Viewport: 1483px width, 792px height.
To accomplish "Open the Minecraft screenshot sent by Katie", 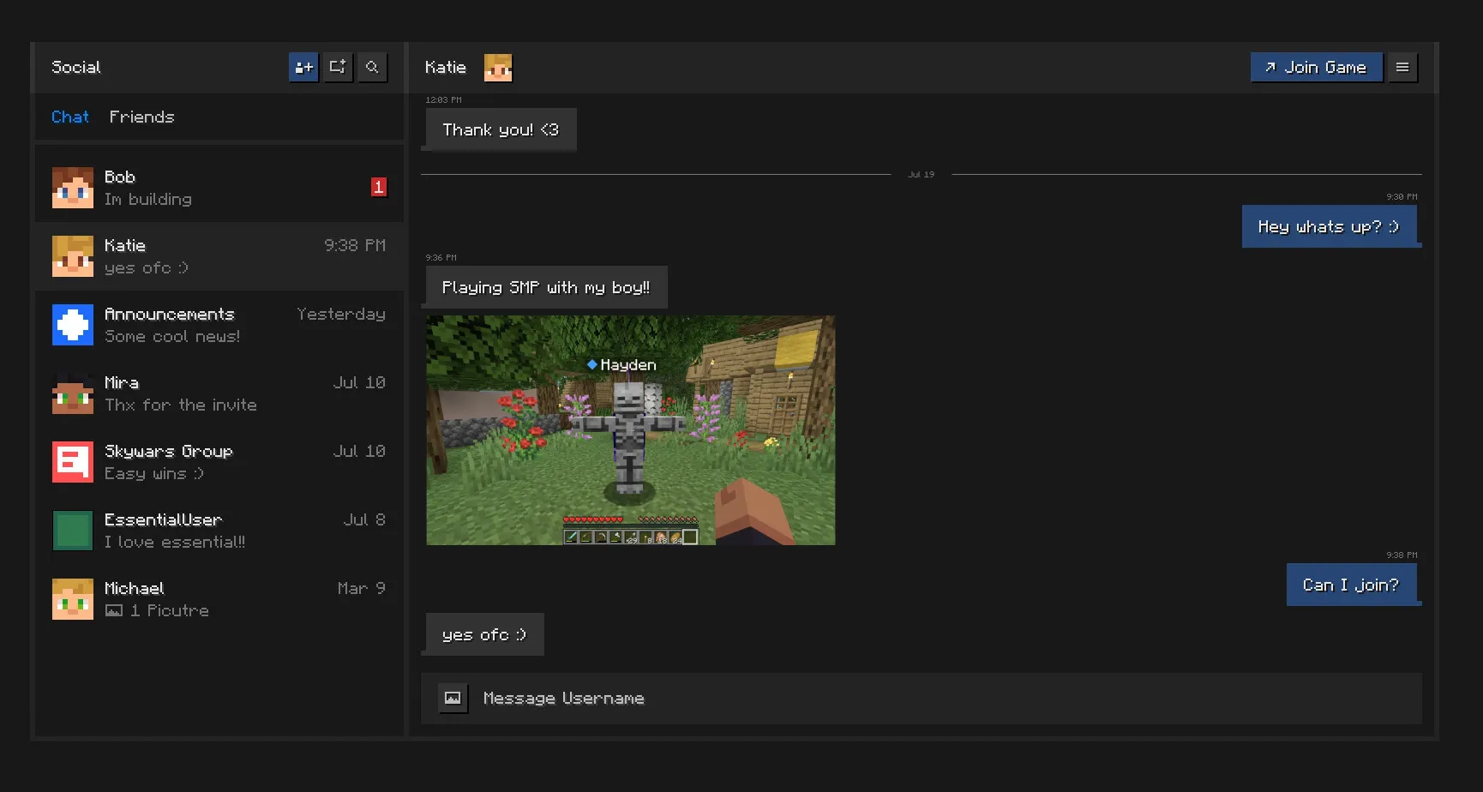I will (630, 430).
